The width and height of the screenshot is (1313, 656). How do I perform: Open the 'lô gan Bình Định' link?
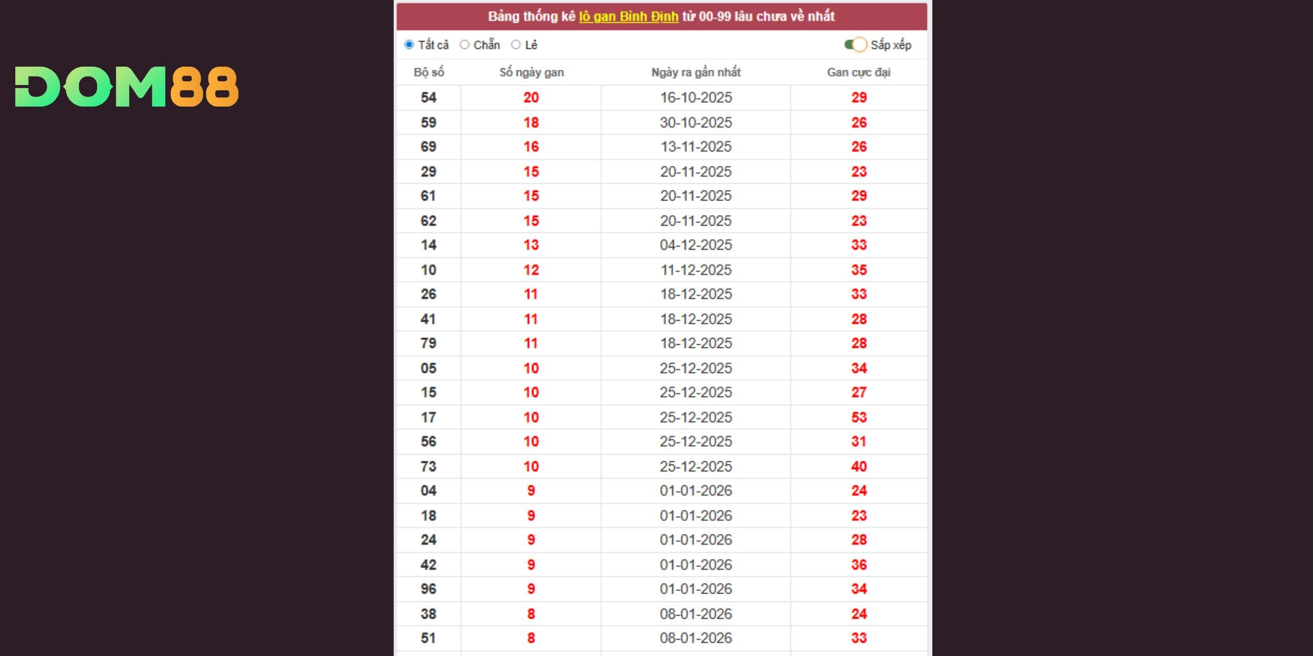click(x=628, y=16)
